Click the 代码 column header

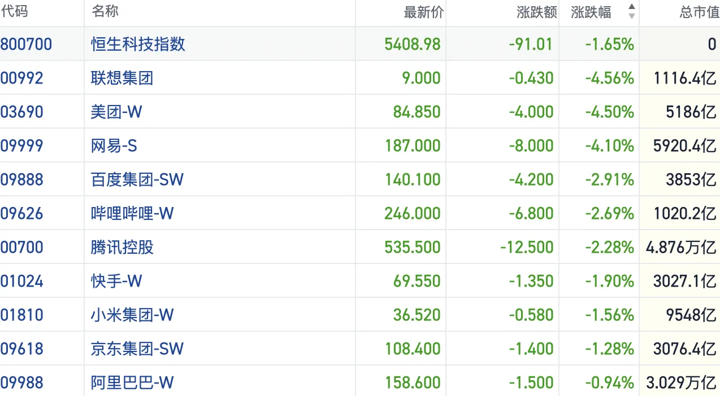15,12
